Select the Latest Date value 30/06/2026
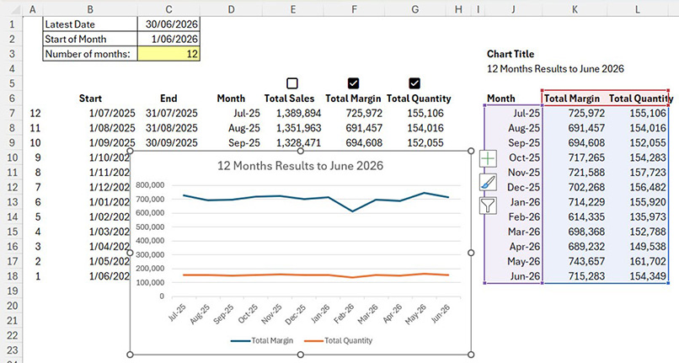The image size is (679, 363). 168,24
